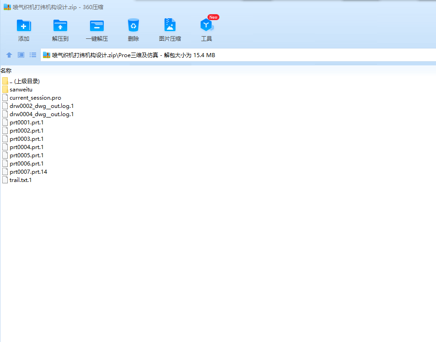Click the 添加 (Add) toolbar icon
This screenshot has height=342, width=436.
point(24,26)
